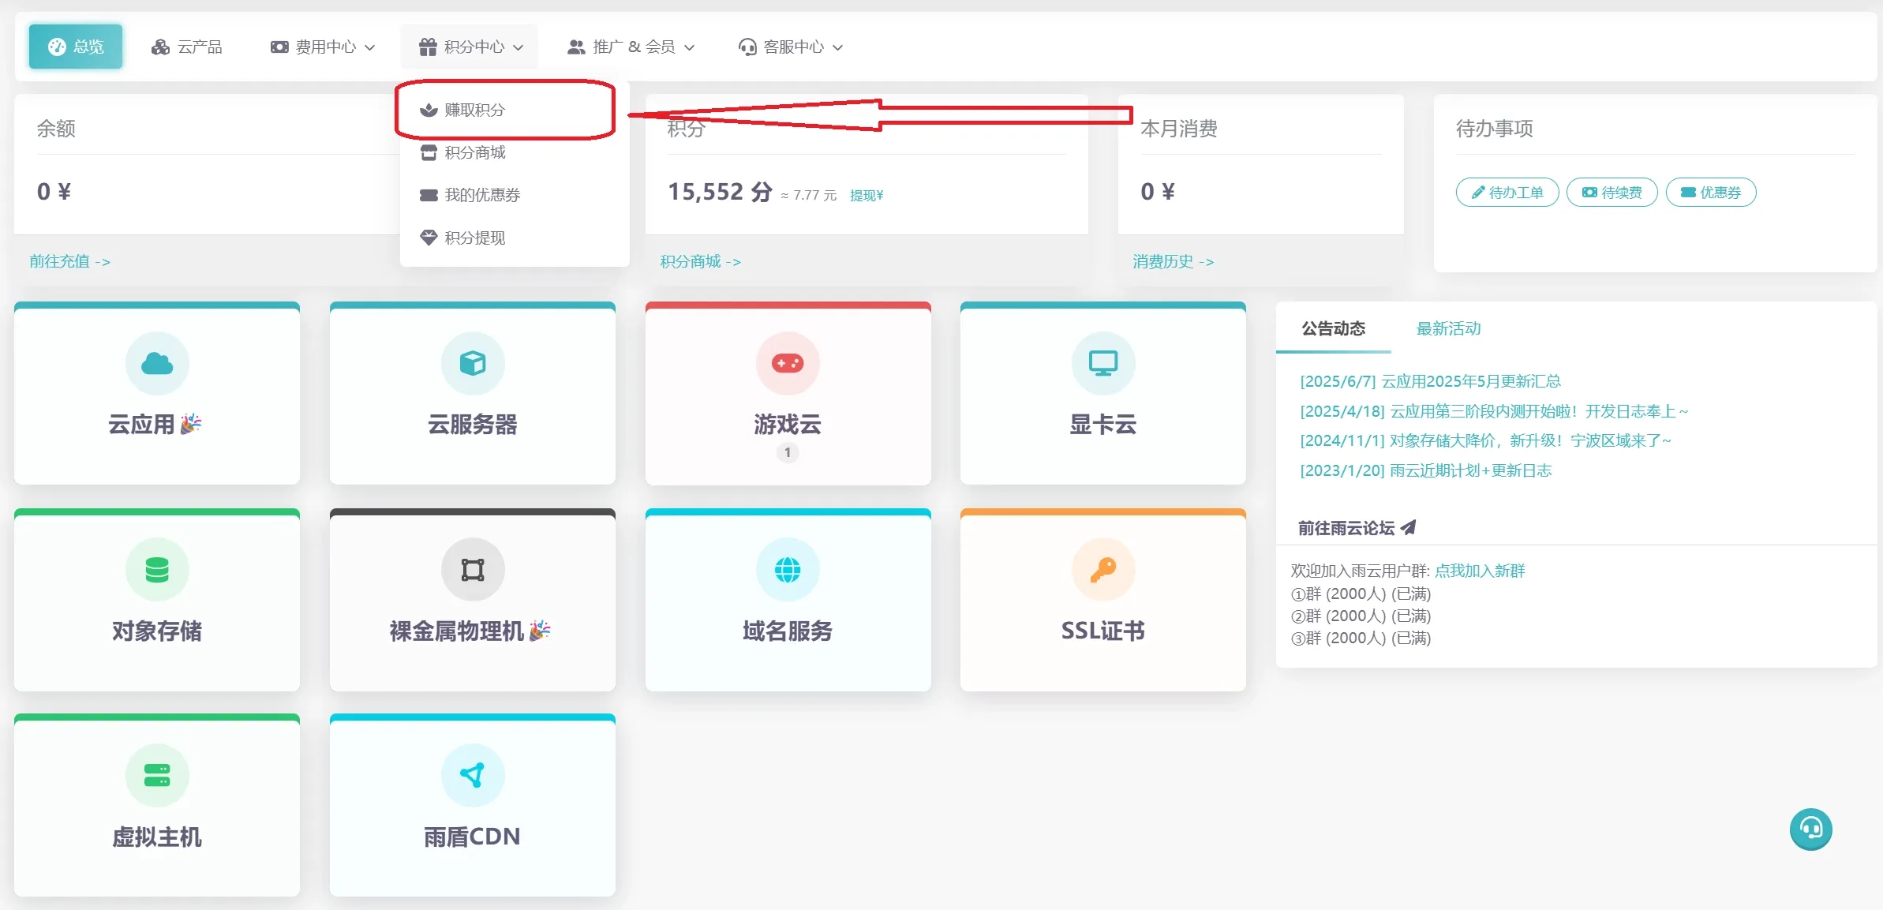Expand the 积分中心 dropdown menu
Viewport: 1883px width, 910px height.
(470, 47)
